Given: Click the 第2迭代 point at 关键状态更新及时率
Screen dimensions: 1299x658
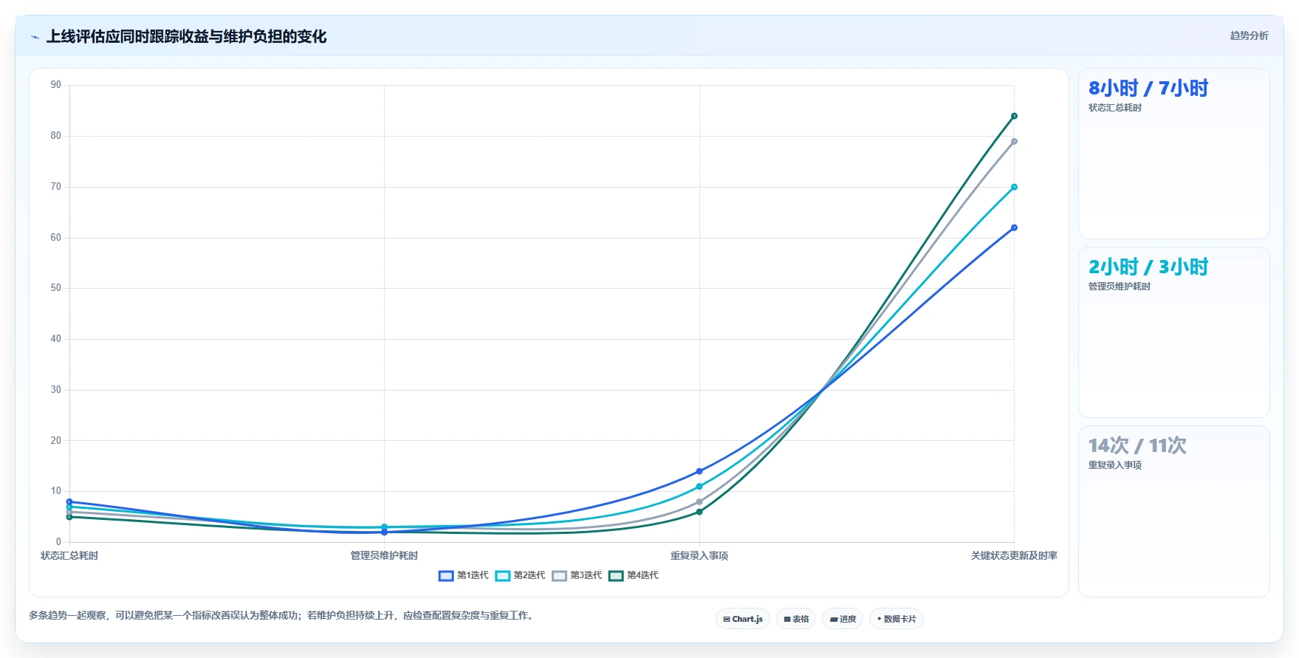Looking at the screenshot, I should tap(1014, 187).
